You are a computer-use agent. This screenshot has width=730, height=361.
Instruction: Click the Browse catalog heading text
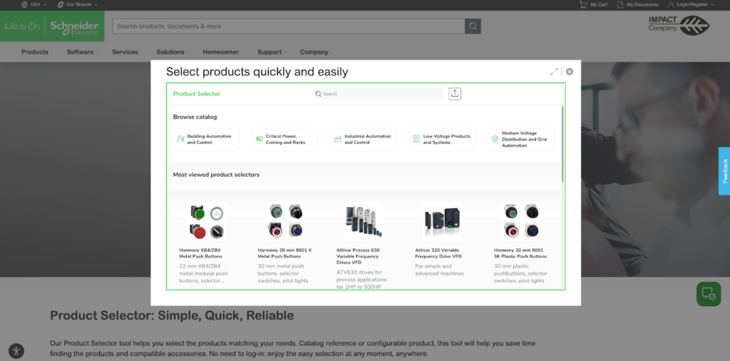(x=195, y=117)
